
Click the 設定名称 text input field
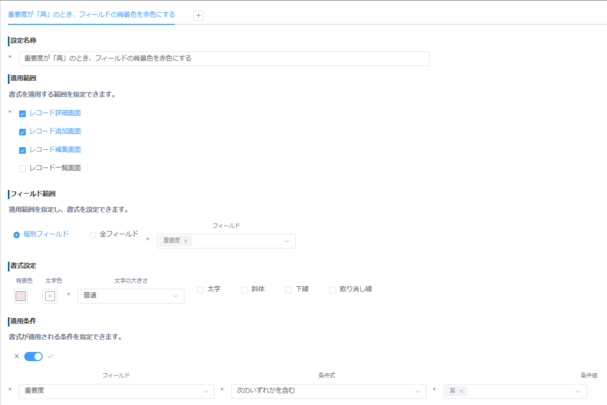pos(224,59)
